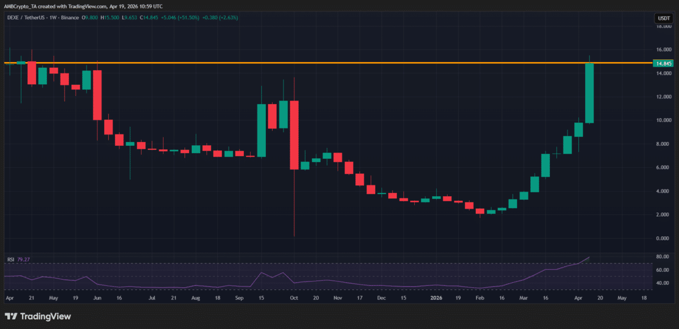
Task: Click the 1W timeframe in the legend
Action: [x=52, y=18]
